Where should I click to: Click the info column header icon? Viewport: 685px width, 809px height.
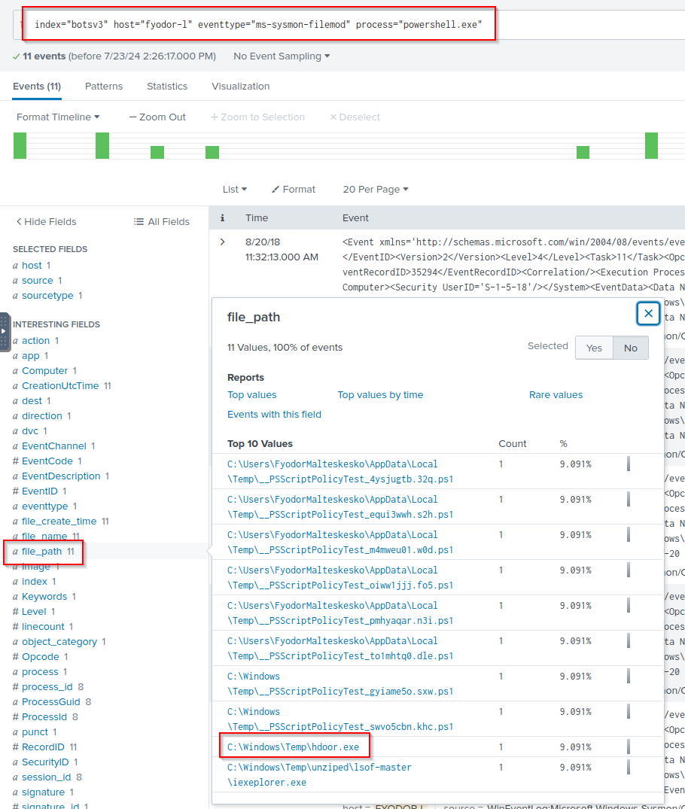click(x=222, y=218)
